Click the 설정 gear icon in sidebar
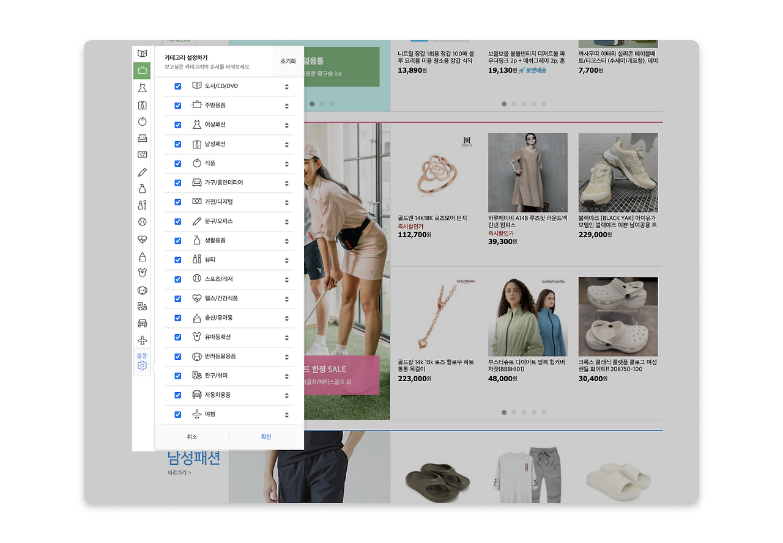 point(142,365)
